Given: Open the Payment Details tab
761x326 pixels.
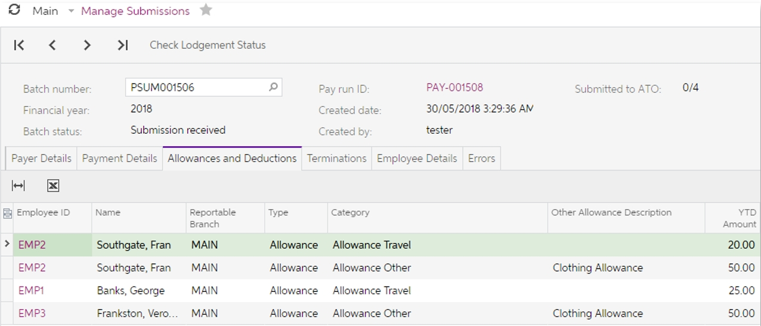Looking at the screenshot, I should (x=119, y=158).
